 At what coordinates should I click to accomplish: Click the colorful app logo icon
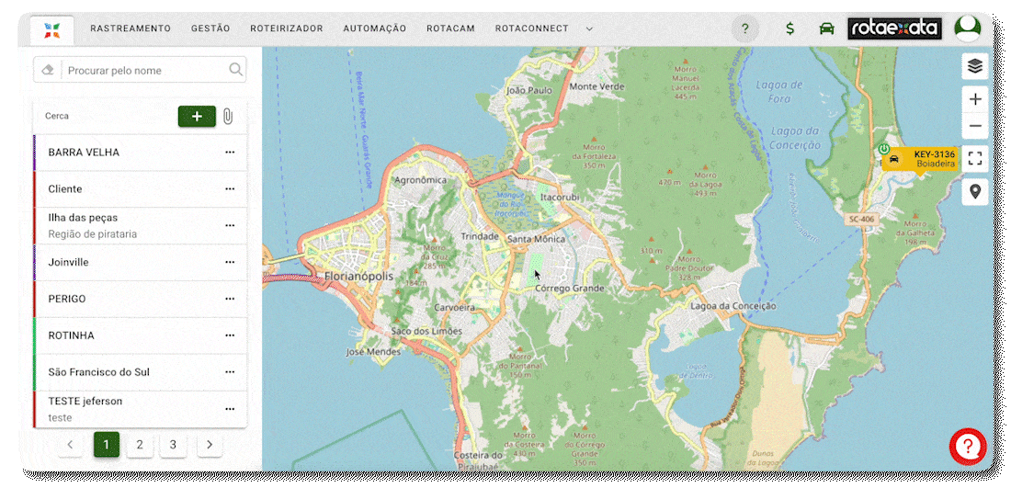coord(51,29)
